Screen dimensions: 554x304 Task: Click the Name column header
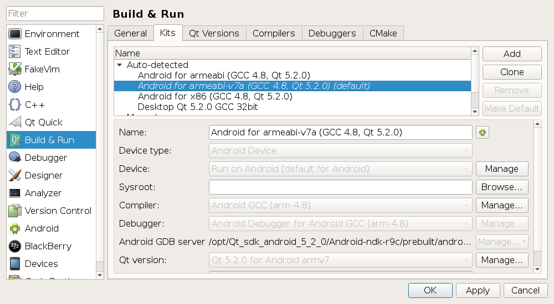point(293,53)
